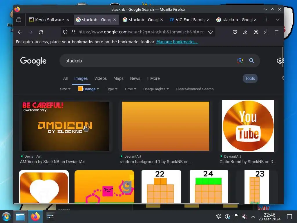Search by image with Google Lens

point(240,61)
